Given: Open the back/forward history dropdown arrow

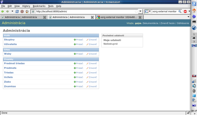Looking at the screenshot, I should tap(12, 11).
